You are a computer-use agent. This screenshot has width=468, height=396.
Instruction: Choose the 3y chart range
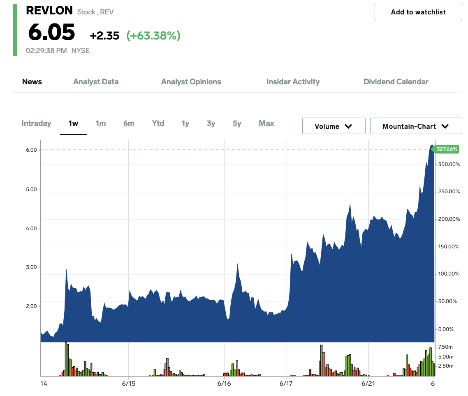[x=211, y=123]
